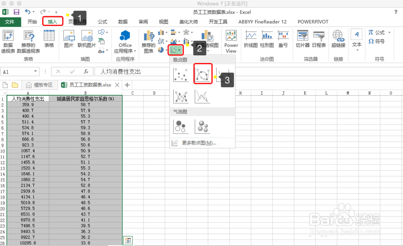
Task: Choose the 3-D bubble chart
Action: (203, 127)
